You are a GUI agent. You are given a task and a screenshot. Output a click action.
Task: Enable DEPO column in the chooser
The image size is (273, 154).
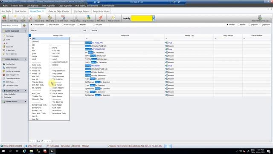[x=50, y=48]
